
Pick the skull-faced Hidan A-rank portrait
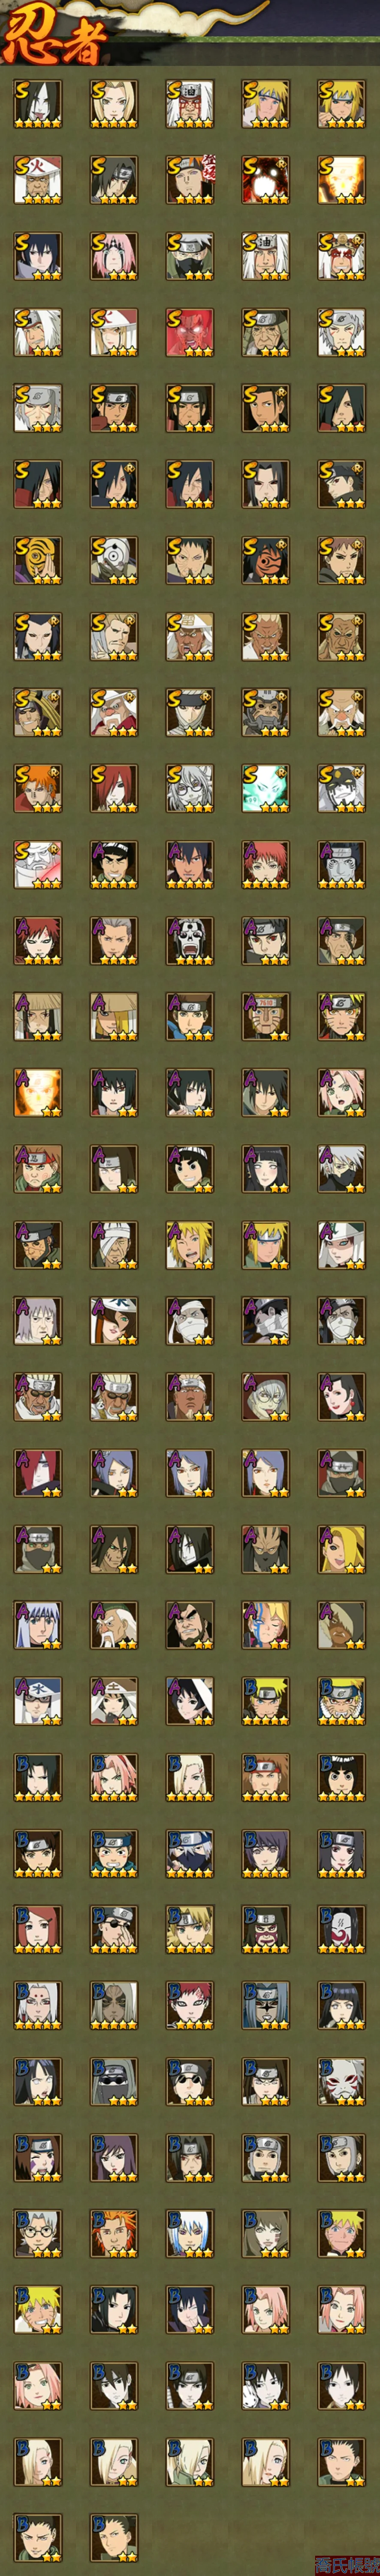tap(190, 940)
